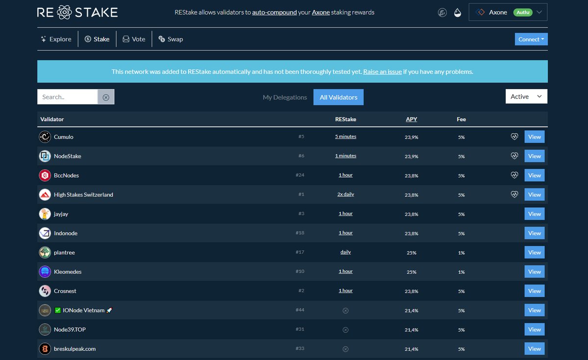
Task: Click the round coin icon beside droplet
Action: click(x=442, y=13)
